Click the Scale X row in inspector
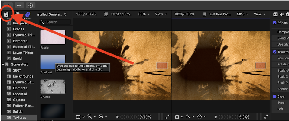This screenshot has width=289, height=121. click(x=280, y=77)
